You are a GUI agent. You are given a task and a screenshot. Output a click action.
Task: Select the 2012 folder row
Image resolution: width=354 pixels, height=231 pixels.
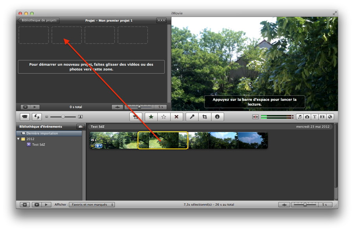tap(49, 139)
